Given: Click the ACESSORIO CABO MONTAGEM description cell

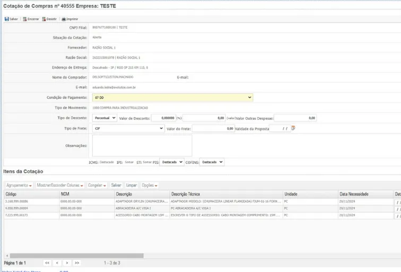Looking at the screenshot, I should pos(142,215).
